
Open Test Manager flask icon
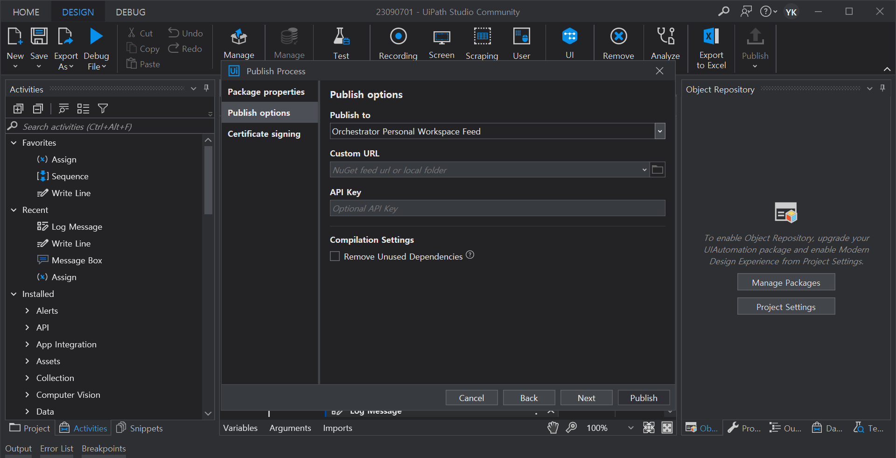pyautogui.click(x=341, y=36)
